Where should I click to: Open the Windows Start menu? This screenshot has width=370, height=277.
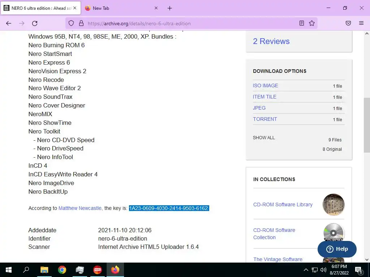tap(9, 270)
